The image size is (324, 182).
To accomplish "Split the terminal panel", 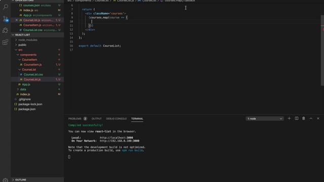I will 297,118.
